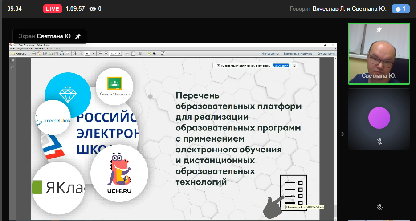Click the 1:09:57 broadcast duration
Viewport: 416px width, 221px height.
75,9
